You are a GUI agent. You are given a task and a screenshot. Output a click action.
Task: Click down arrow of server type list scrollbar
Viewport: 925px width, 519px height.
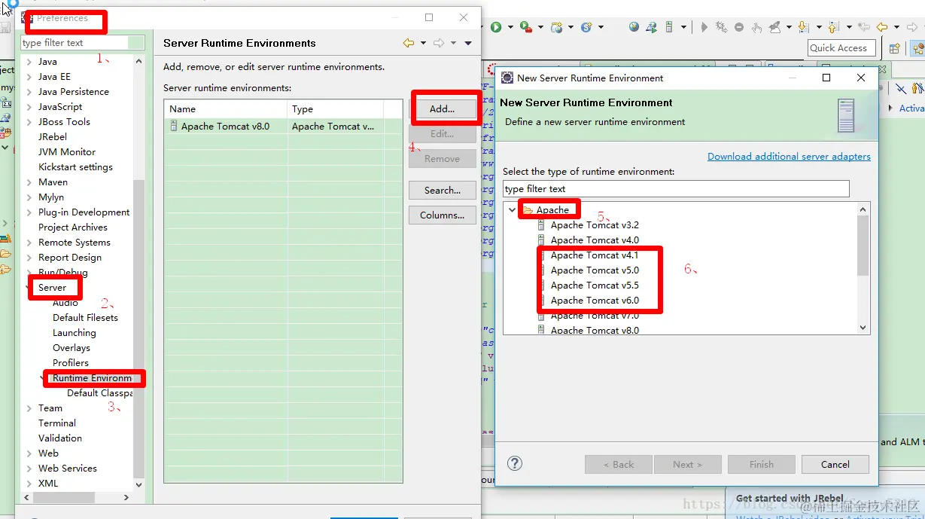[863, 328]
